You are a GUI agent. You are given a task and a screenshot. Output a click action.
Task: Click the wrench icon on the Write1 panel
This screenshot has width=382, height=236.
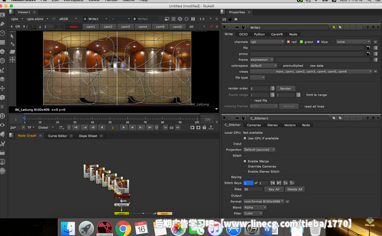coord(243,27)
